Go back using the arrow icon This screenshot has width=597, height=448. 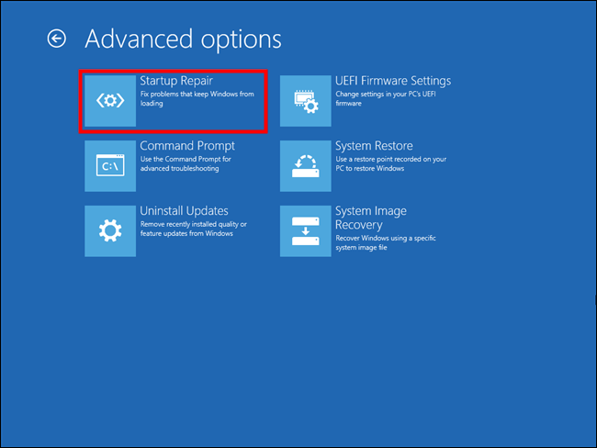(57, 39)
